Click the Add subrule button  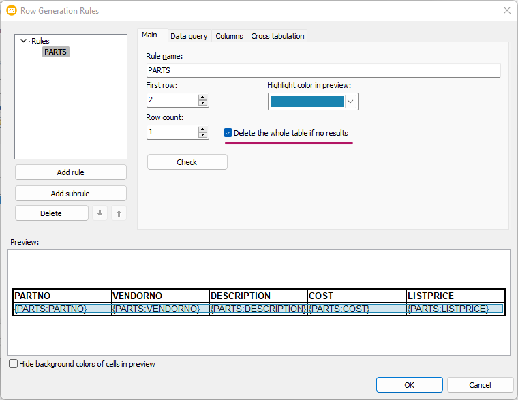tap(71, 194)
